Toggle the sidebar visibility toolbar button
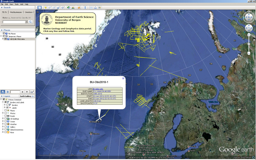The image size is (256, 160). point(39,8)
